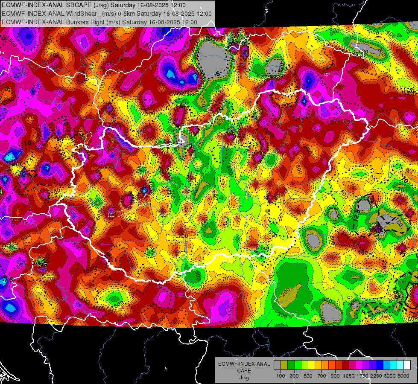418x384 pixels.
Task: Click the legend value 1750
Action: [363, 376]
